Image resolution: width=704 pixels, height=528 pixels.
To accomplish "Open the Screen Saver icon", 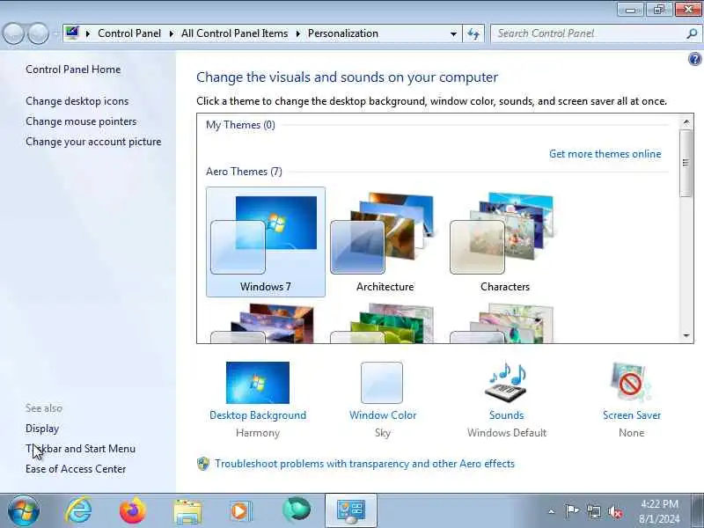I will [x=631, y=383].
